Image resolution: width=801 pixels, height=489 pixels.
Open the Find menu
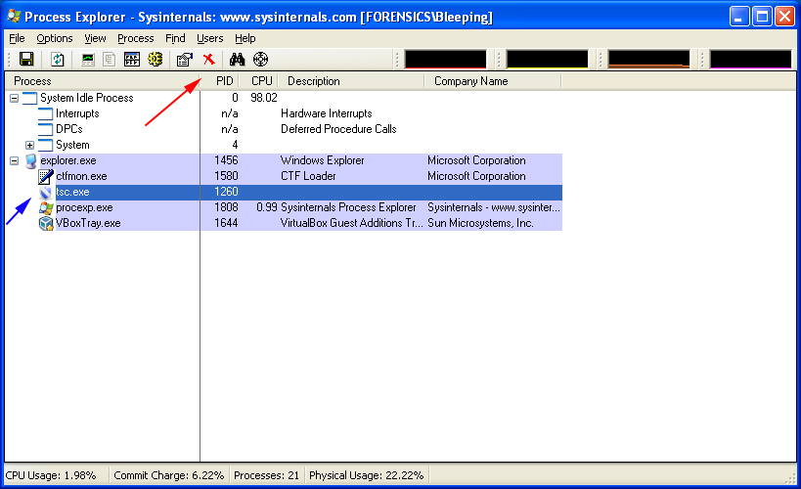coord(175,38)
